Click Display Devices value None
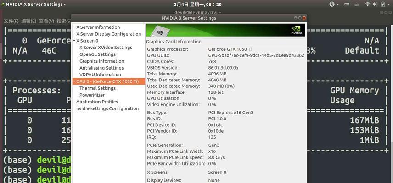Screen dimensions: 393x183 coord(214,180)
